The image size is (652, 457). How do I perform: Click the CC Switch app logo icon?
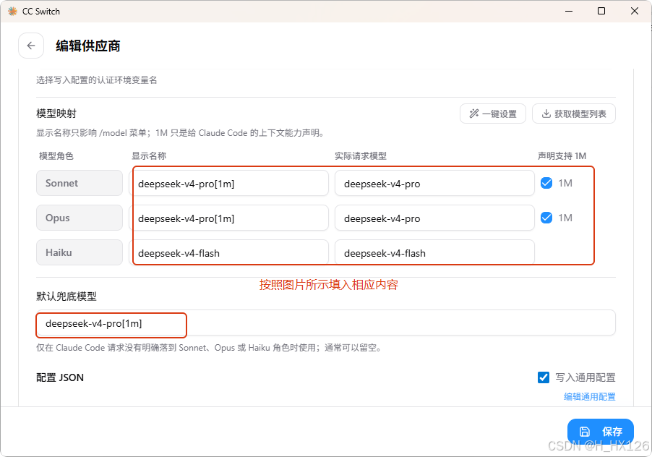coord(12,12)
